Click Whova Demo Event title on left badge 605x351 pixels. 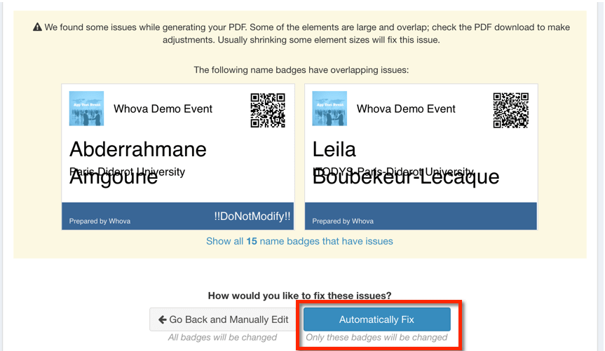coord(163,109)
